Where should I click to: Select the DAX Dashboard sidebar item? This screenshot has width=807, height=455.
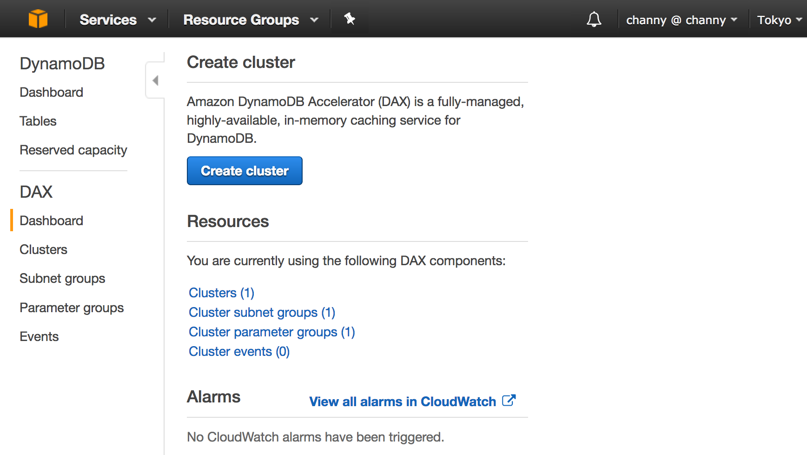coord(51,221)
